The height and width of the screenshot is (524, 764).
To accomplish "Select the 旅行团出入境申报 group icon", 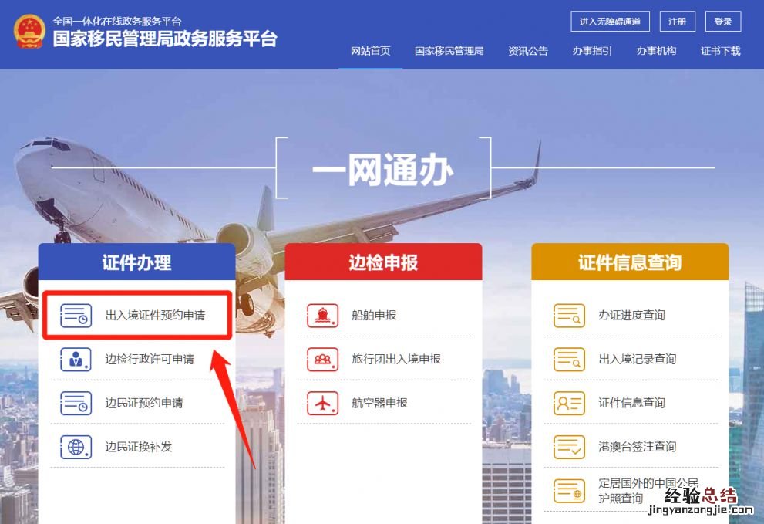I will pyautogui.click(x=322, y=359).
